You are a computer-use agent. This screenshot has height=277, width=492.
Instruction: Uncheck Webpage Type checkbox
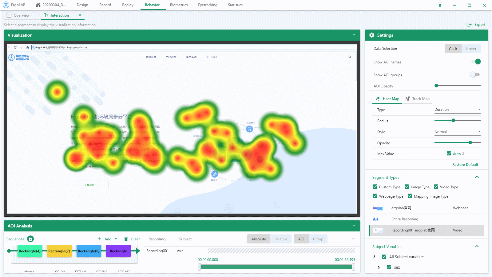[x=375, y=196]
